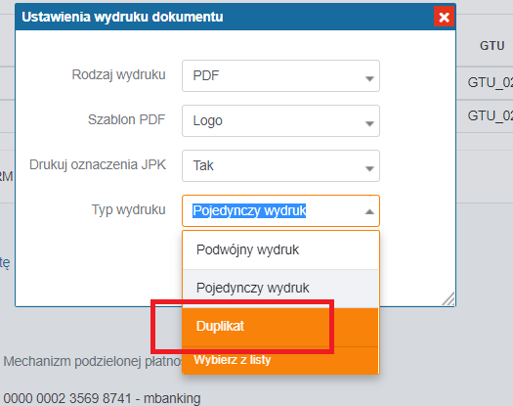The height and width of the screenshot is (406, 513).
Task: Select the Duplikat option
Action: (x=280, y=327)
